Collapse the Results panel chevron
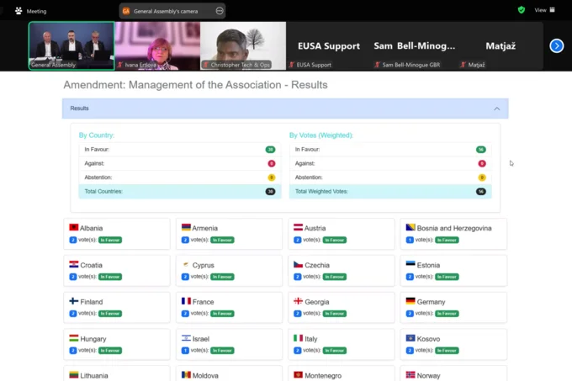Screen dimensions: 572x381 pyautogui.click(x=496, y=108)
